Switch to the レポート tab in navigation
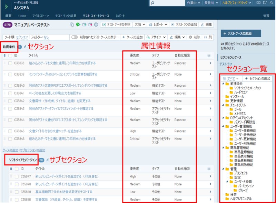The height and width of the screenshot is (203, 276). click(120, 16)
